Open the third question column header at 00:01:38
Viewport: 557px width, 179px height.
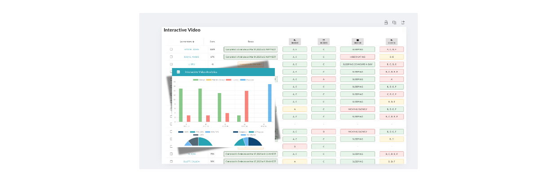pyautogui.click(x=358, y=41)
